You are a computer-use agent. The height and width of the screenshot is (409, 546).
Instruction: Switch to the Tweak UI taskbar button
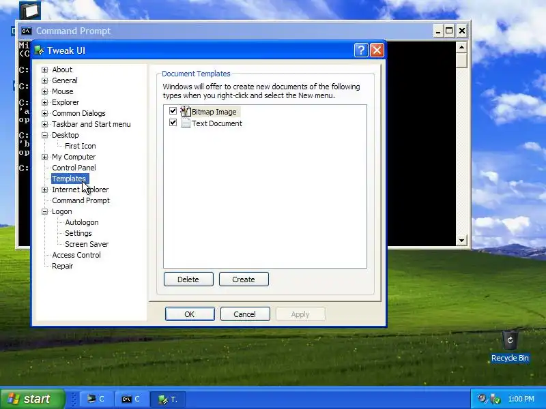point(167,399)
